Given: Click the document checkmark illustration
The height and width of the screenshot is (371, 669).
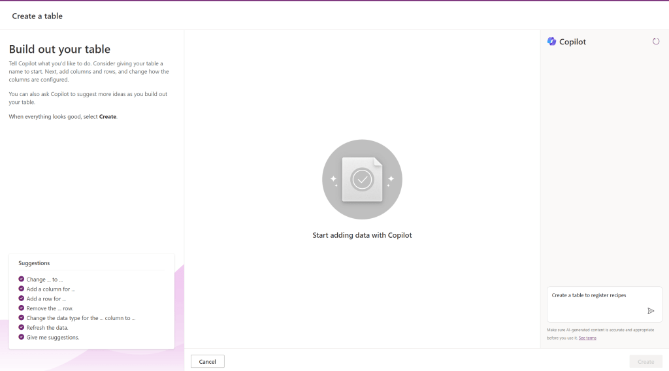Looking at the screenshot, I should click(362, 180).
